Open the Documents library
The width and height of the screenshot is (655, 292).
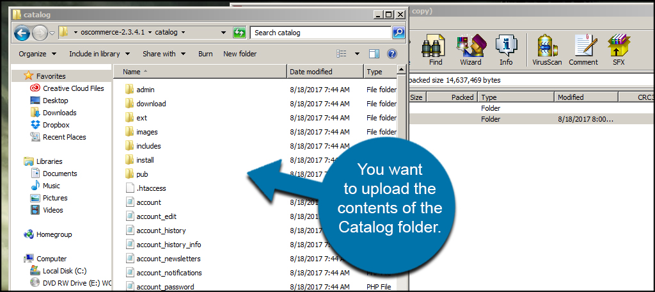point(54,173)
